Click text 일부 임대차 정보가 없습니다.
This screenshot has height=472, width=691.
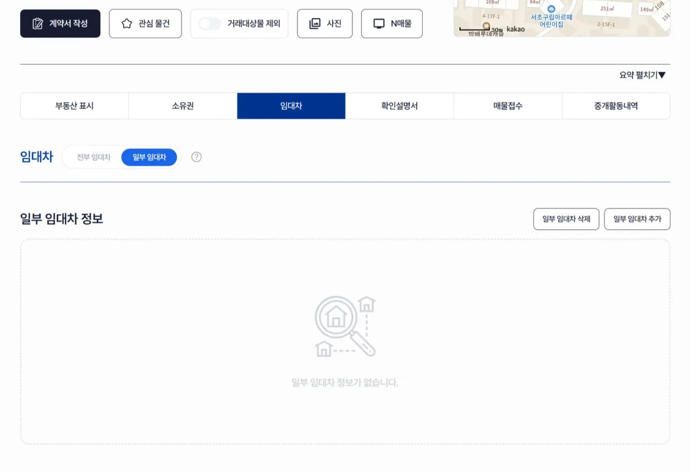coord(345,383)
